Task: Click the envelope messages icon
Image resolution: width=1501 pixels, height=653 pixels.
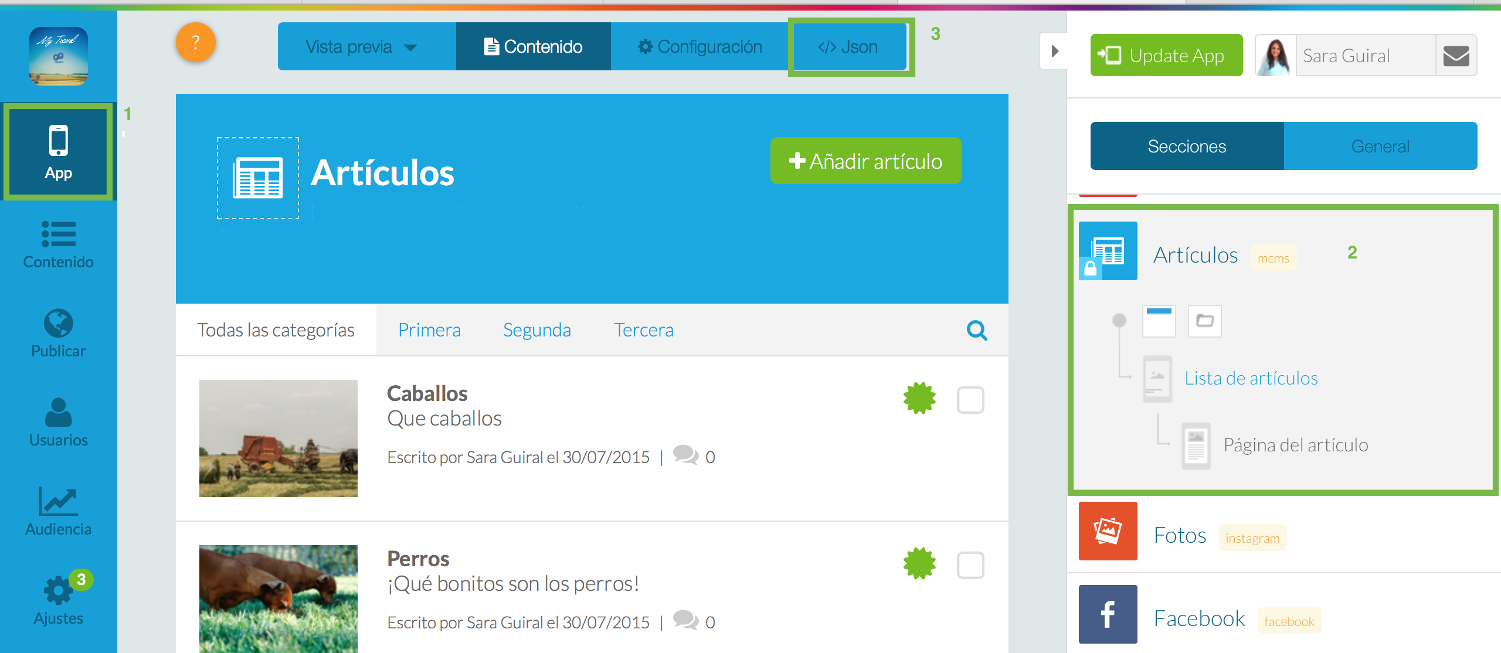Action: [x=1456, y=56]
